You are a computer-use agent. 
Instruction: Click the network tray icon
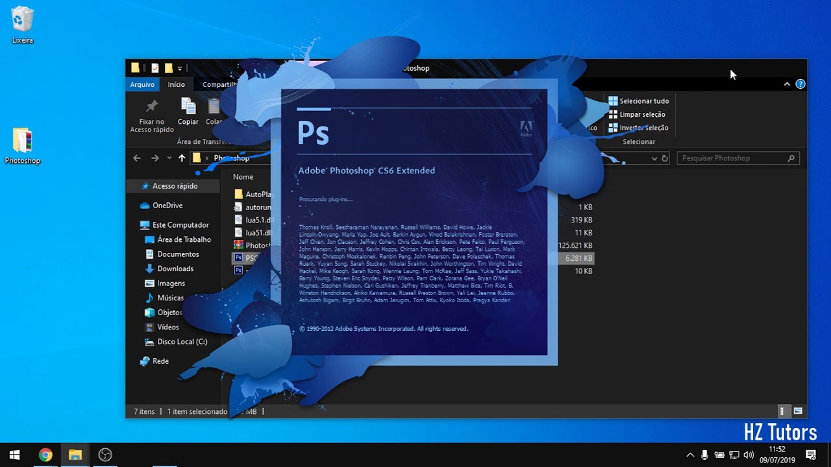[734, 455]
